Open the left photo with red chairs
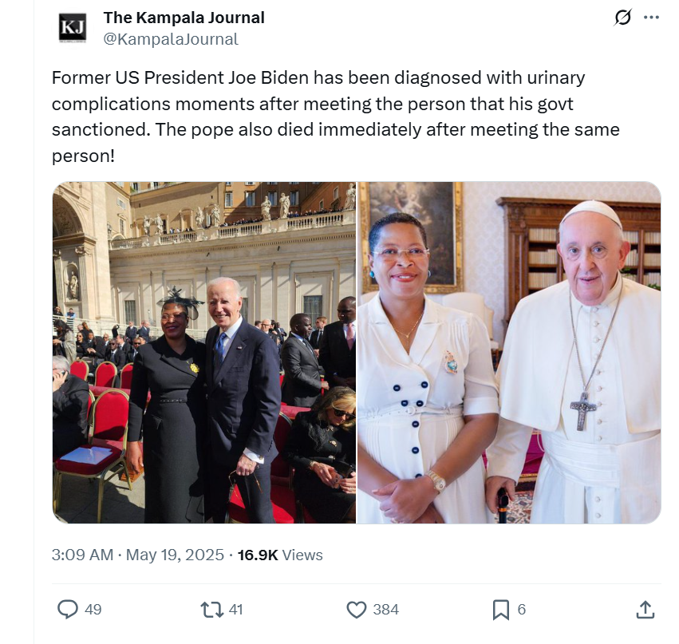The image size is (679, 644). pos(204,353)
